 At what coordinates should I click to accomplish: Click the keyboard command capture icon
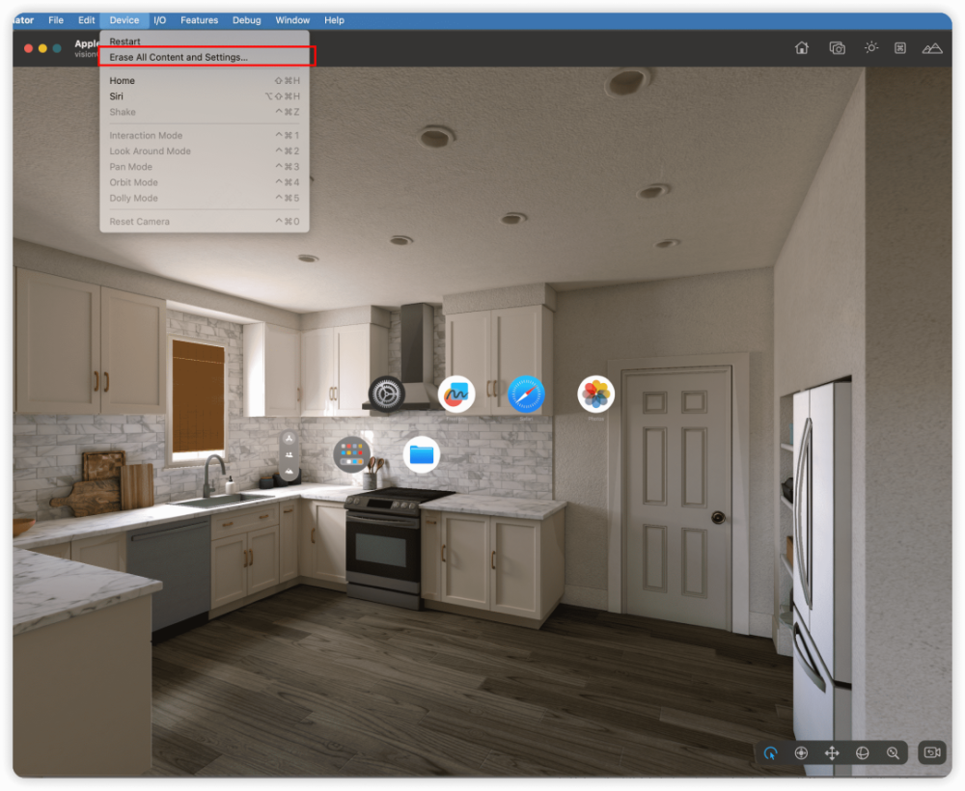coord(899,47)
